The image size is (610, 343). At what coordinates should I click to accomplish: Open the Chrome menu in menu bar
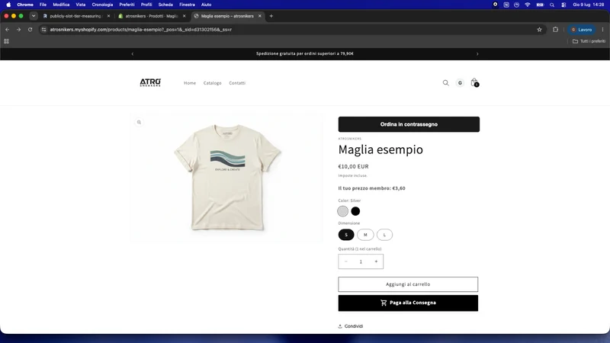click(25, 5)
